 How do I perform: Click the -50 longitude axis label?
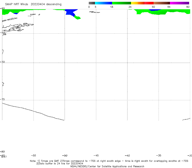coord(65,156)
